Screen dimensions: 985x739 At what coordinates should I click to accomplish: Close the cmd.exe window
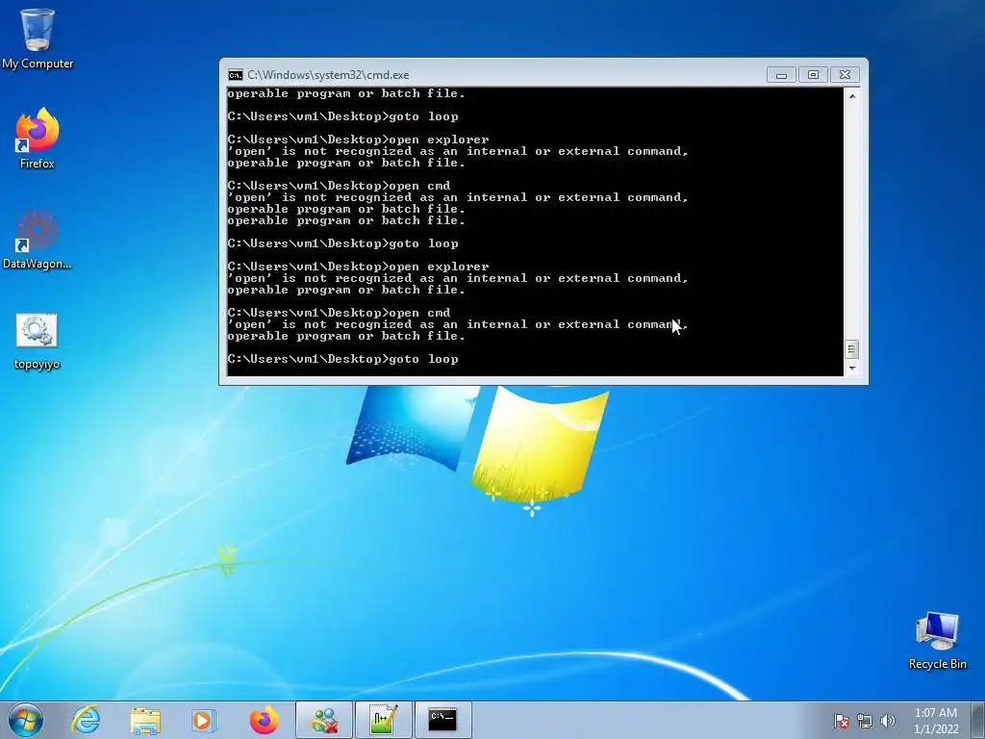845,75
